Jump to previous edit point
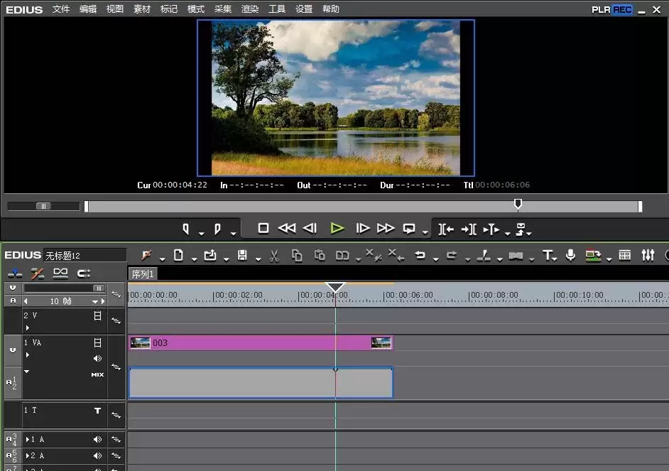Image resolution: width=669 pixels, height=471 pixels. 446,229
